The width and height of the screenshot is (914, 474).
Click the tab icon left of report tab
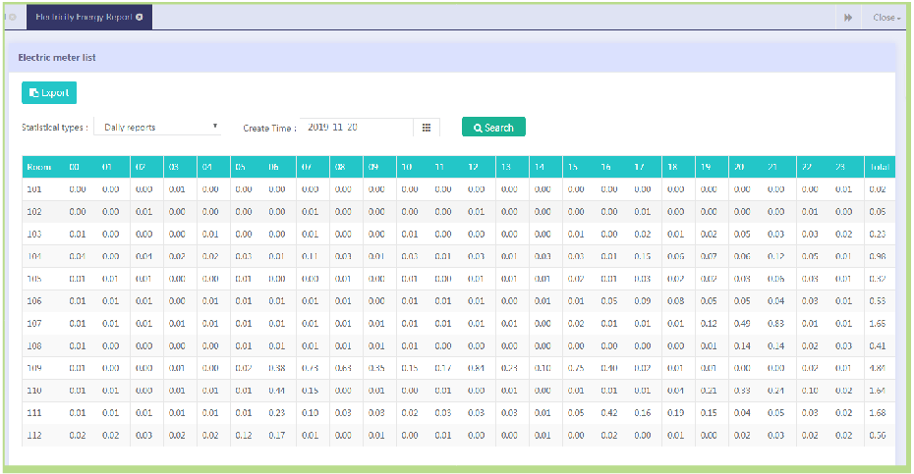click(x=11, y=17)
